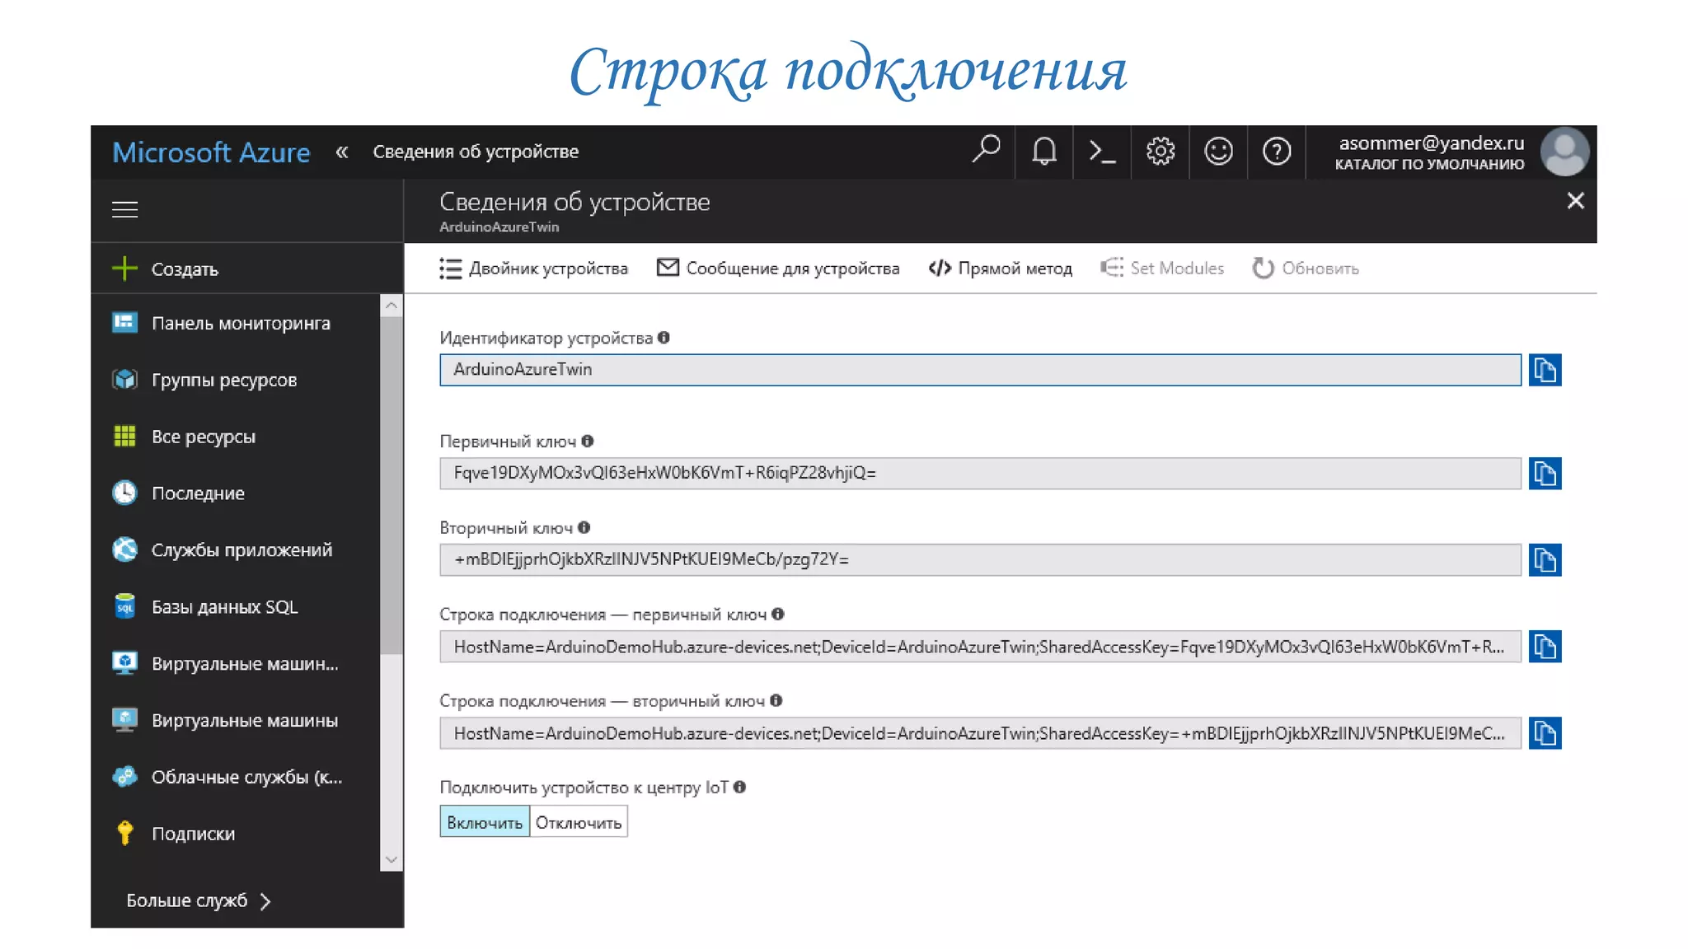Click Set Modules in toolbar
This screenshot has width=1688, height=949.
click(1162, 269)
